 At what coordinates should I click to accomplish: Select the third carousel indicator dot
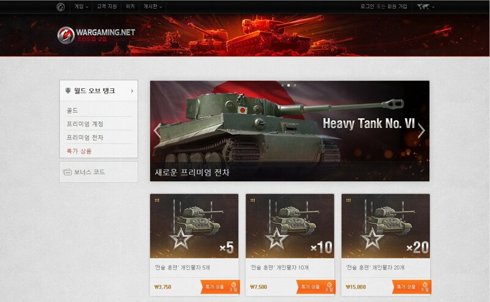pos(295,85)
